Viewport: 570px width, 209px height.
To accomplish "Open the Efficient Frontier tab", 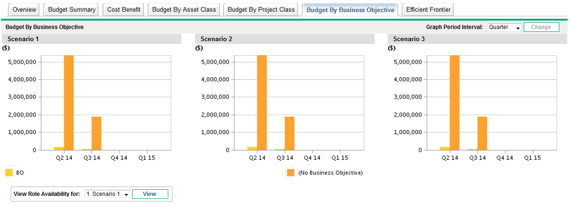I will pyautogui.click(x=428, y=10).
